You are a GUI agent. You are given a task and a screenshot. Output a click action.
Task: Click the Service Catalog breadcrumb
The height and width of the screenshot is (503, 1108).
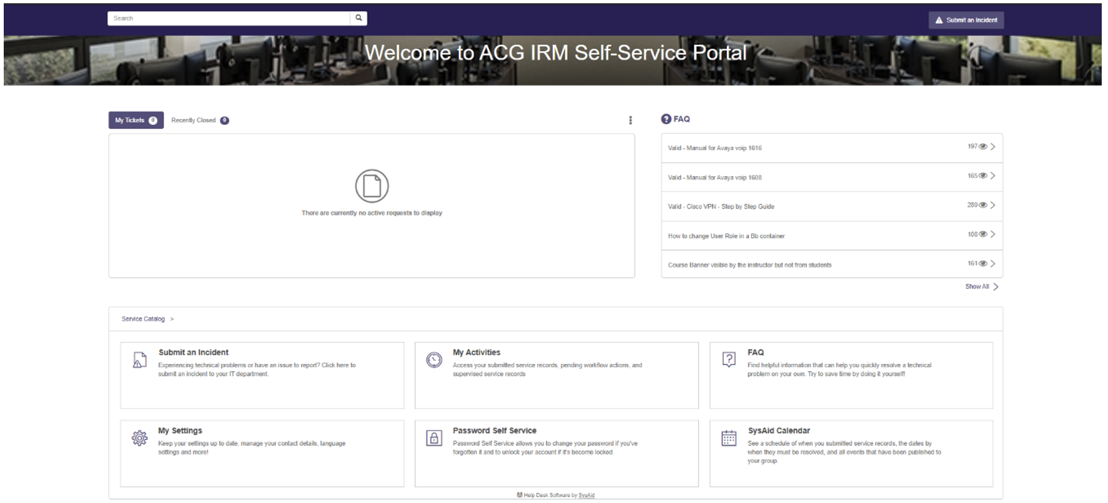[143, 319]
